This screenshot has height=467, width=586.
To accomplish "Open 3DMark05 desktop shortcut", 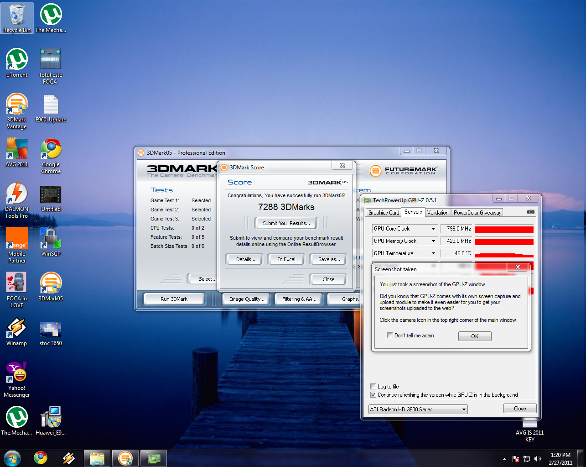I will [x=51, y=287].
